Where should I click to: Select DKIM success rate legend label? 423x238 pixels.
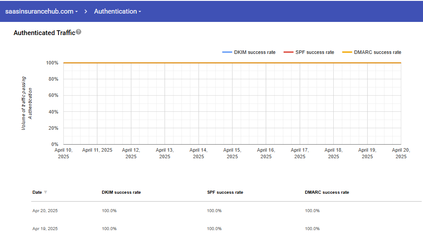(255, 52)
